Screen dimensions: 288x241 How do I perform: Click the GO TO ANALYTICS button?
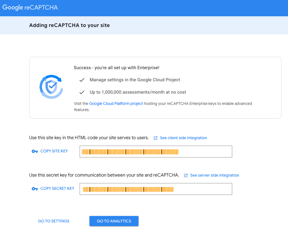coord(114,221)
